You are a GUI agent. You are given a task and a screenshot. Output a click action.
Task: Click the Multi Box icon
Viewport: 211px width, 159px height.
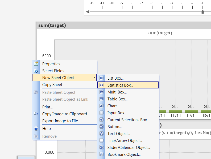pos(101,92)
